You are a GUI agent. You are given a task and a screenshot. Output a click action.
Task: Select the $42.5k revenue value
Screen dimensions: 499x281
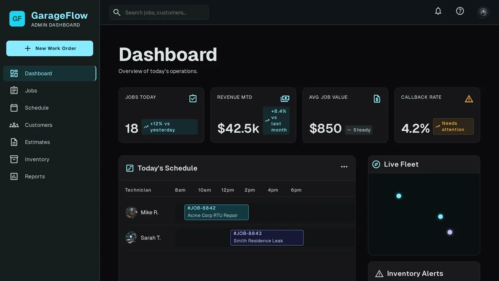pos(238,128)
